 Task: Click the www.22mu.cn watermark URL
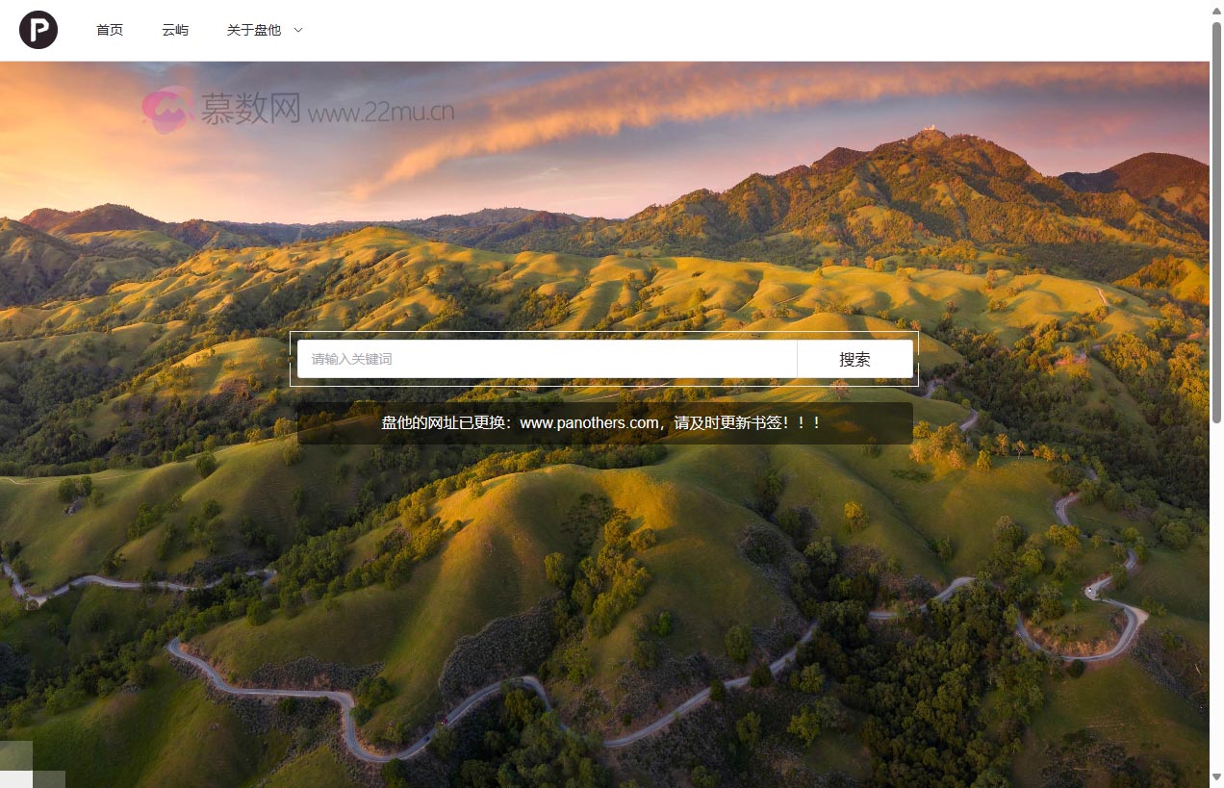[x=381, y=114]
